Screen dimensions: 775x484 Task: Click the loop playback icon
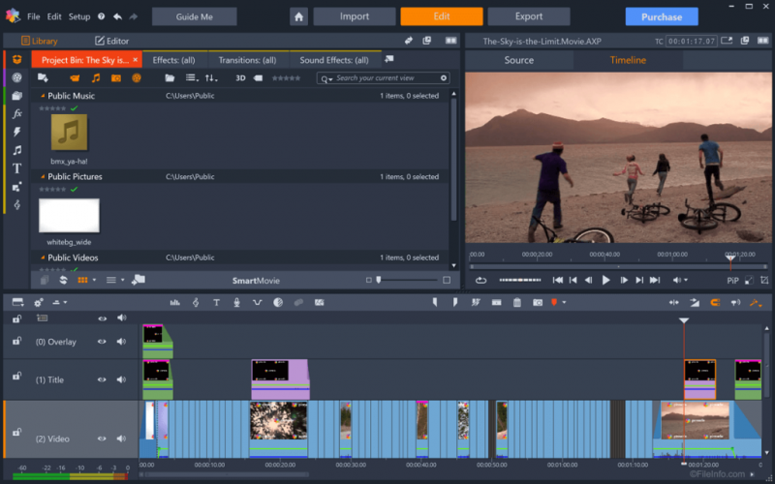coord(480,280)
